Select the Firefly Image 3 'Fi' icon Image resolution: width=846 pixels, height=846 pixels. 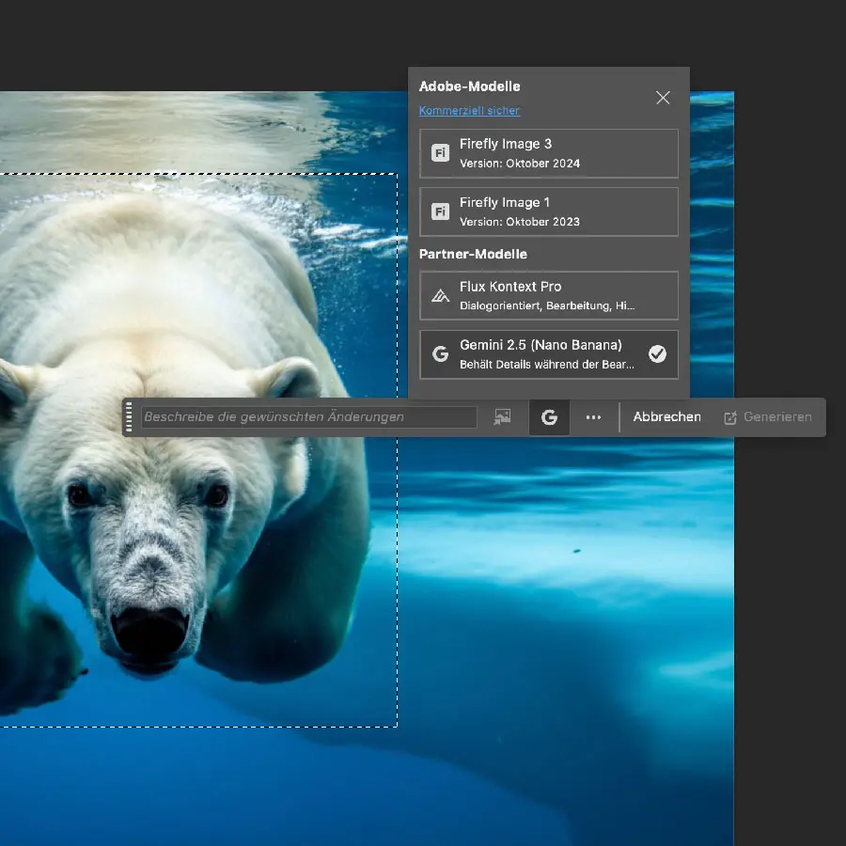coord(440,153)
